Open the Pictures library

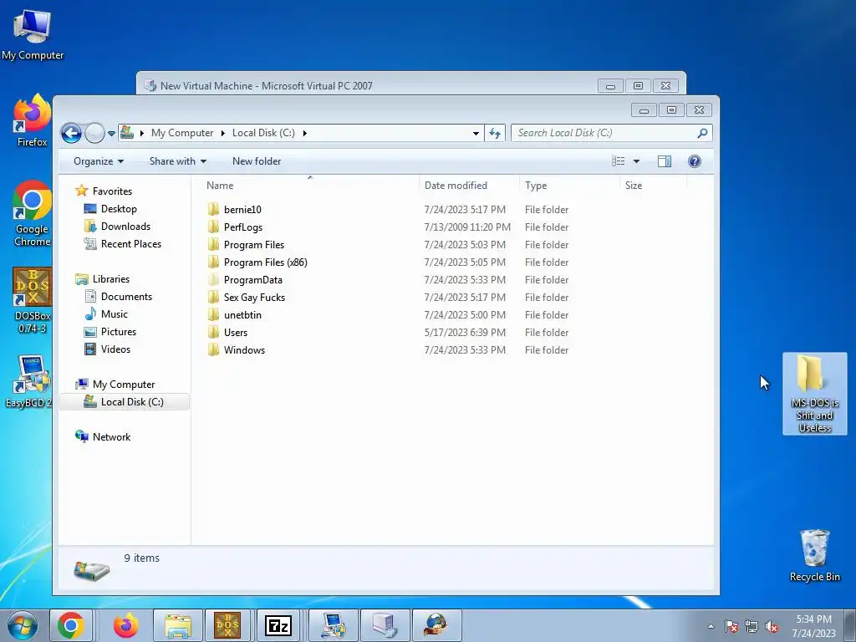(119, 331)
